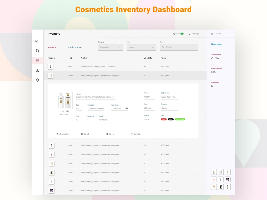This screenshot has height=200, width=267.
Task: Open the download sidebar icon
Action: click(x=37, y=70)
